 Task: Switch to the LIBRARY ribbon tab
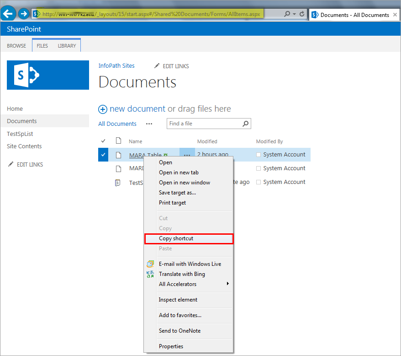pos(67,46)
